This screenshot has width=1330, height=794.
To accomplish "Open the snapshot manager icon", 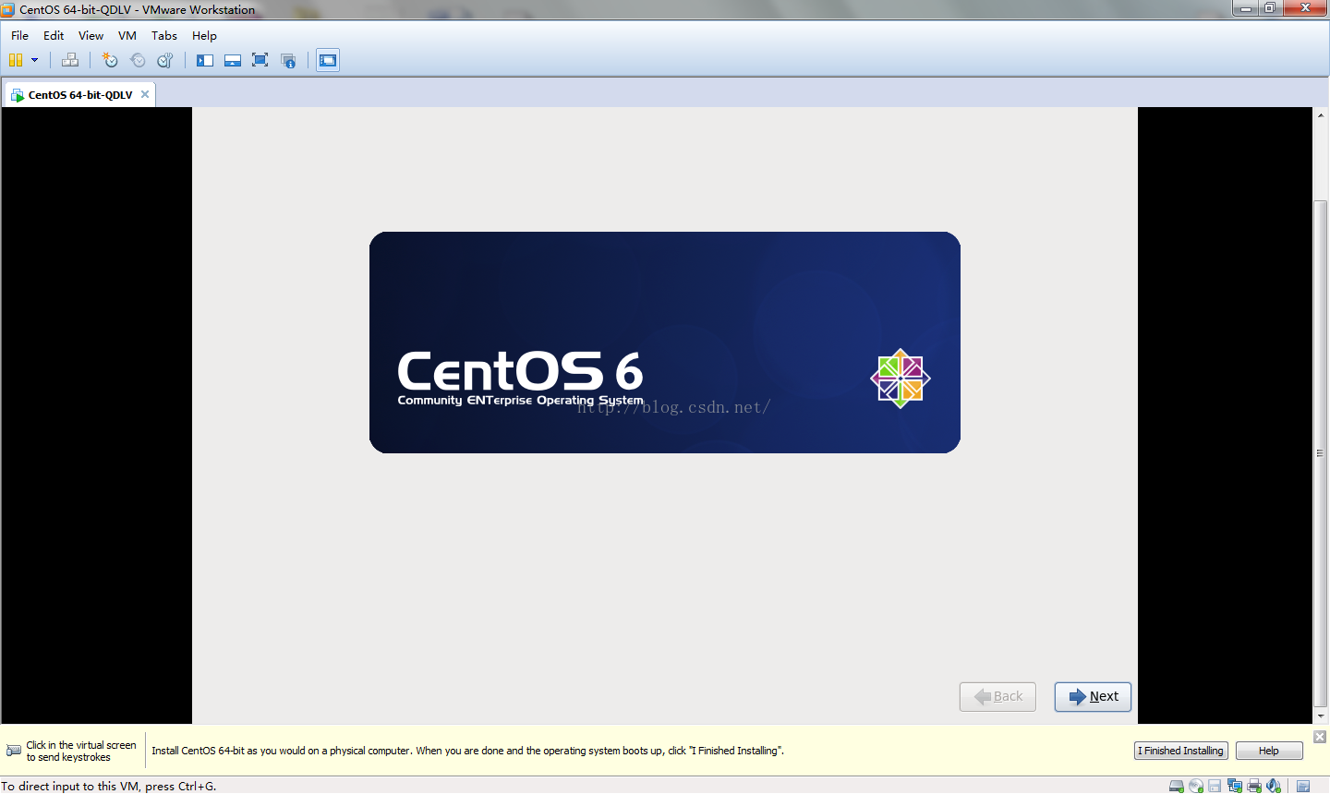I will [x=165, y=60].
